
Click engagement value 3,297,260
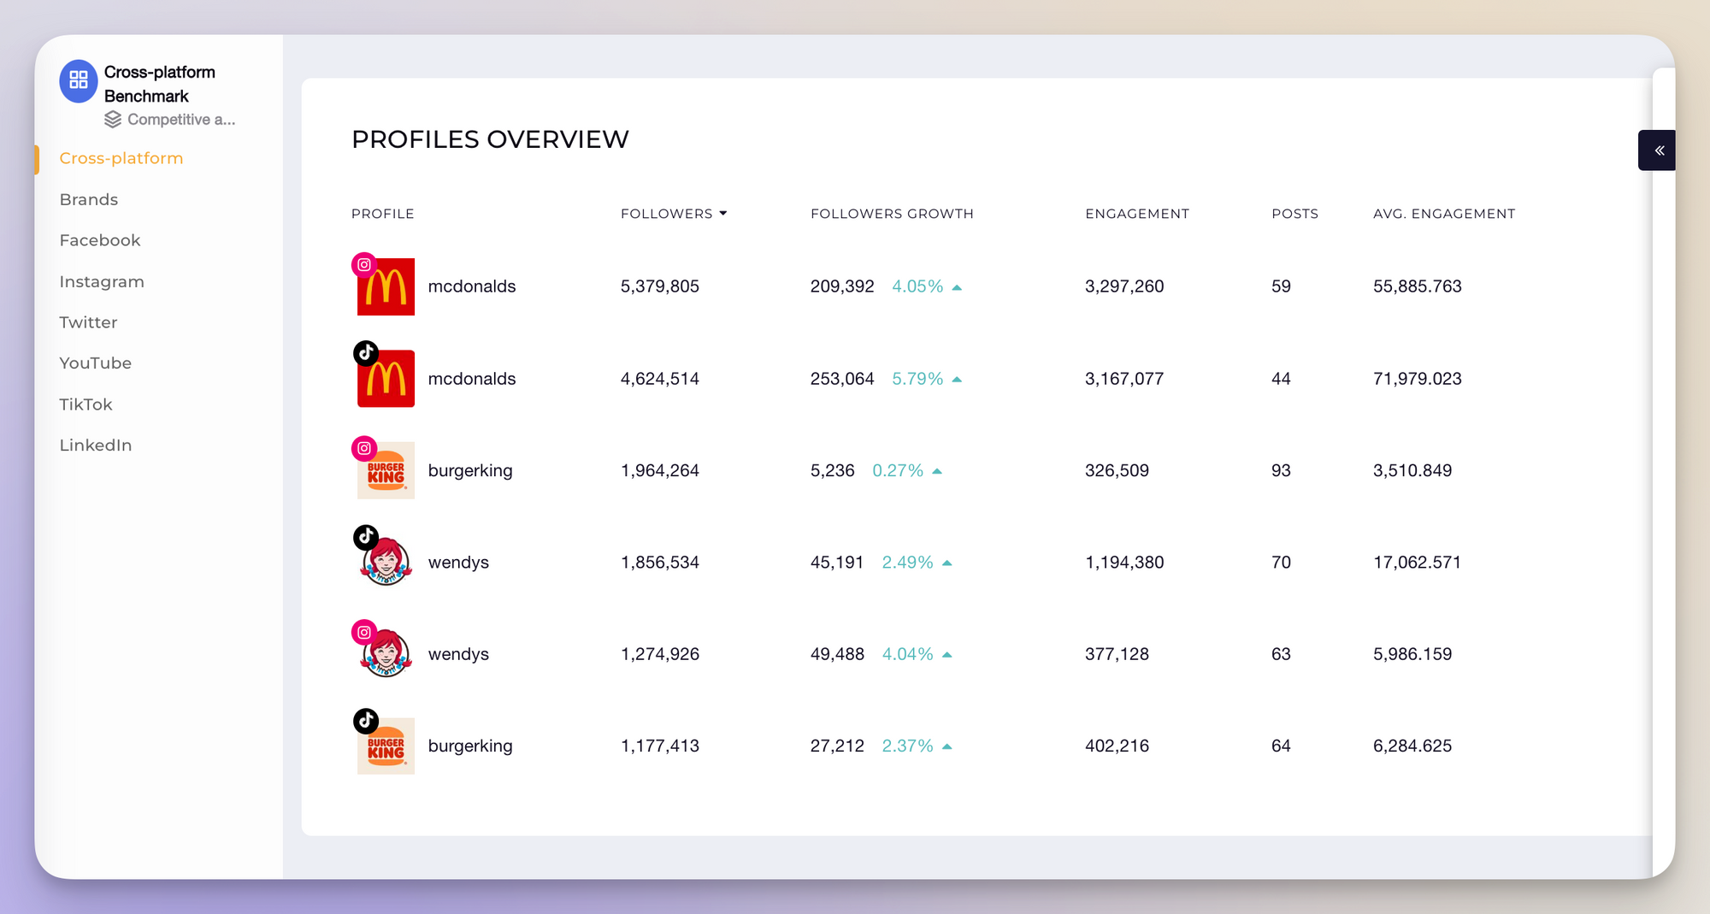(1124, 286)
